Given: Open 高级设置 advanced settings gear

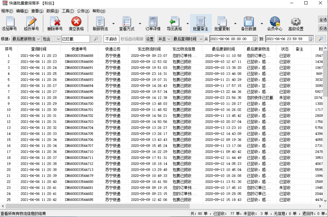Looking at the screenshot, I should [x=296, y=23].
